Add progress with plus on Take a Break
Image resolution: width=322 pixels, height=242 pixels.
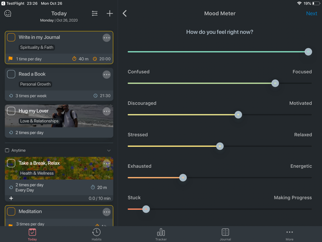11,198
